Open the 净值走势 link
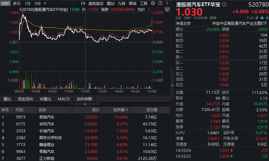This screenshot has width=269, height=161. pyautogui.click(x=183, y=24)
